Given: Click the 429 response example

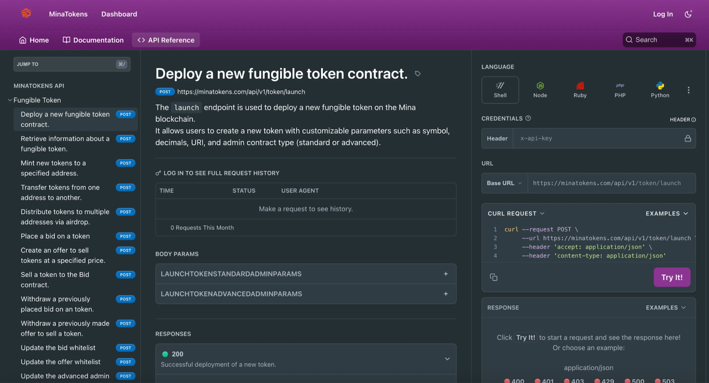Looking at the screenshot, I should point(604,380).
